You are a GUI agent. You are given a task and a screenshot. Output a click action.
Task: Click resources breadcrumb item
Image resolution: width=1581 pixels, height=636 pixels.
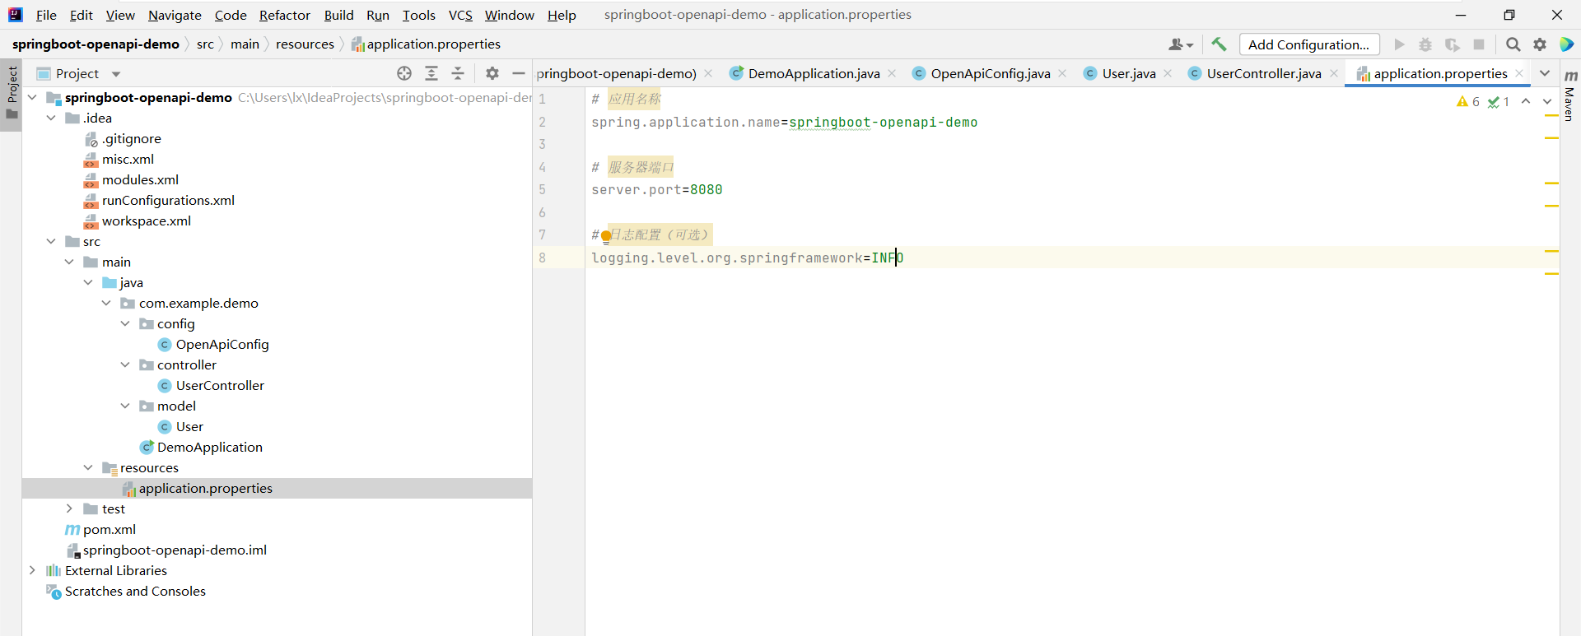tap(305, 44)
